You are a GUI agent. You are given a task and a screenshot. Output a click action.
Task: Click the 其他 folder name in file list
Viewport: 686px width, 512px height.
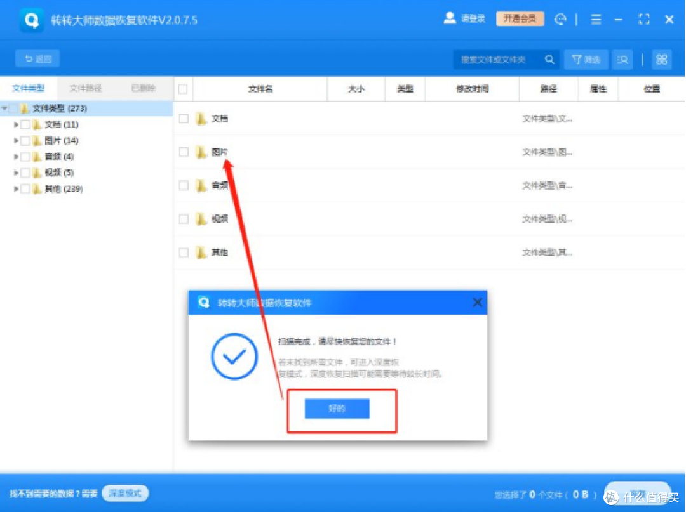pos(220,253)
